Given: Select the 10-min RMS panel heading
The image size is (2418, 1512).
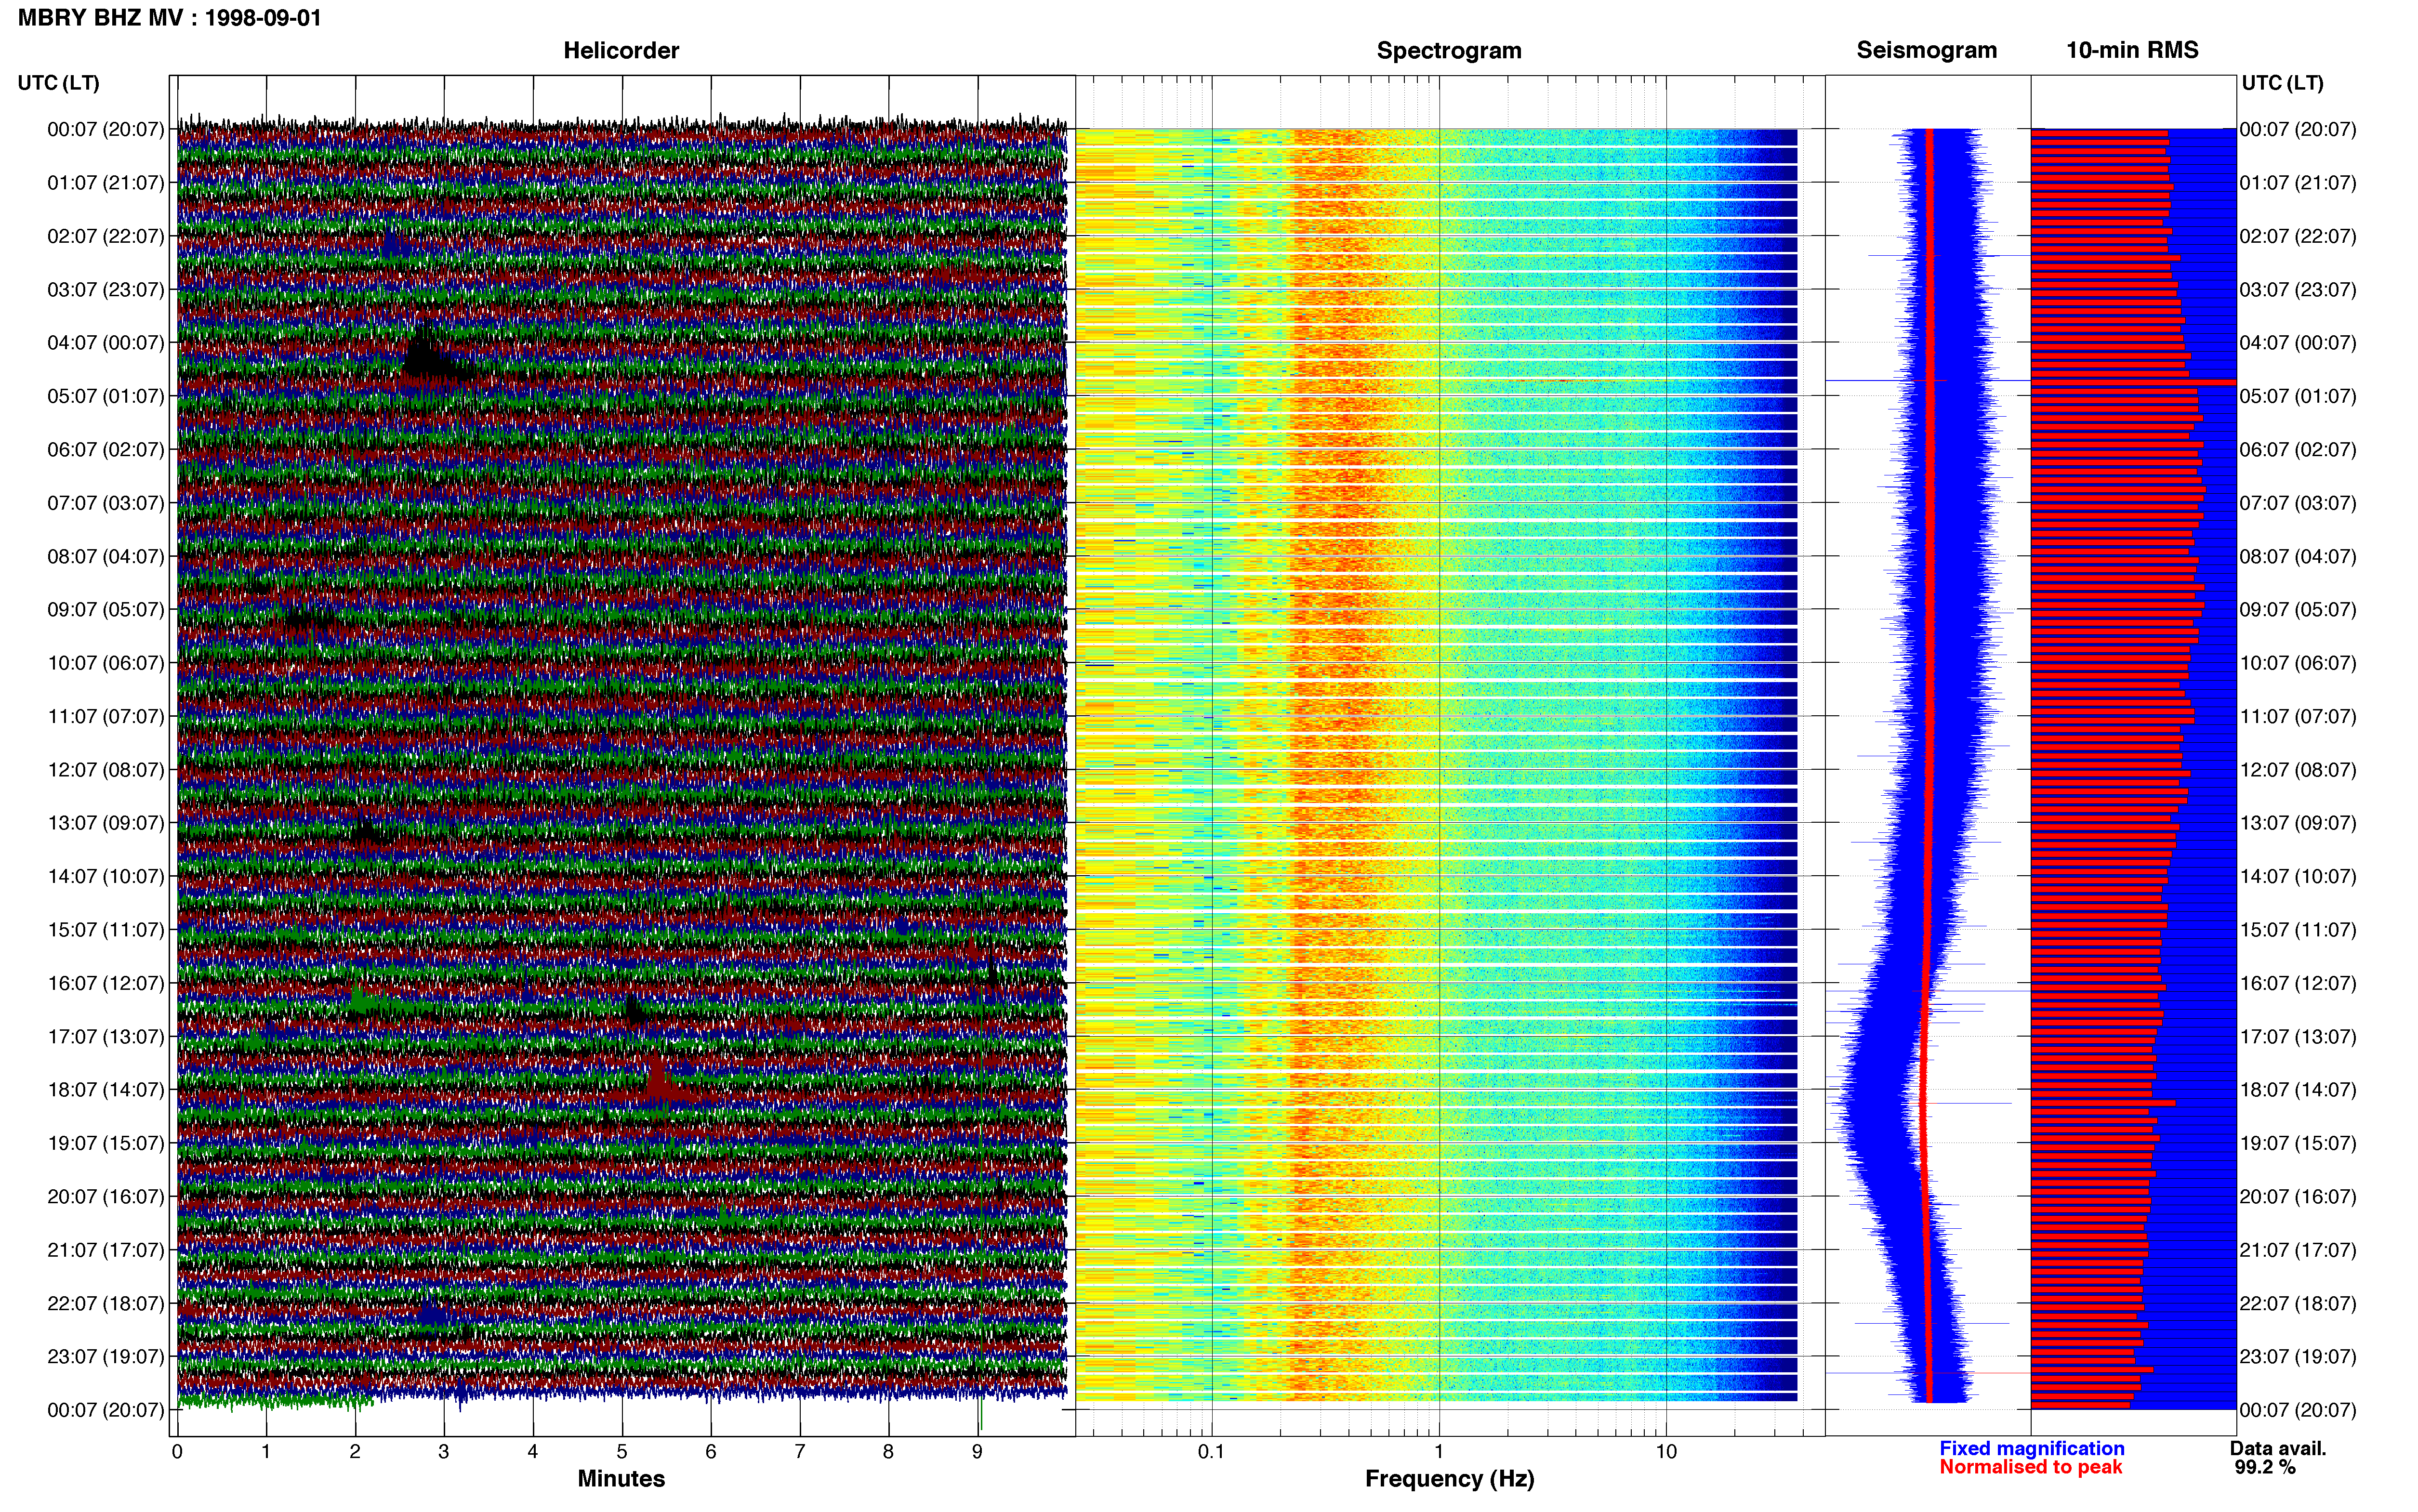Looking at the screenshot, I should click(2132, 50).
